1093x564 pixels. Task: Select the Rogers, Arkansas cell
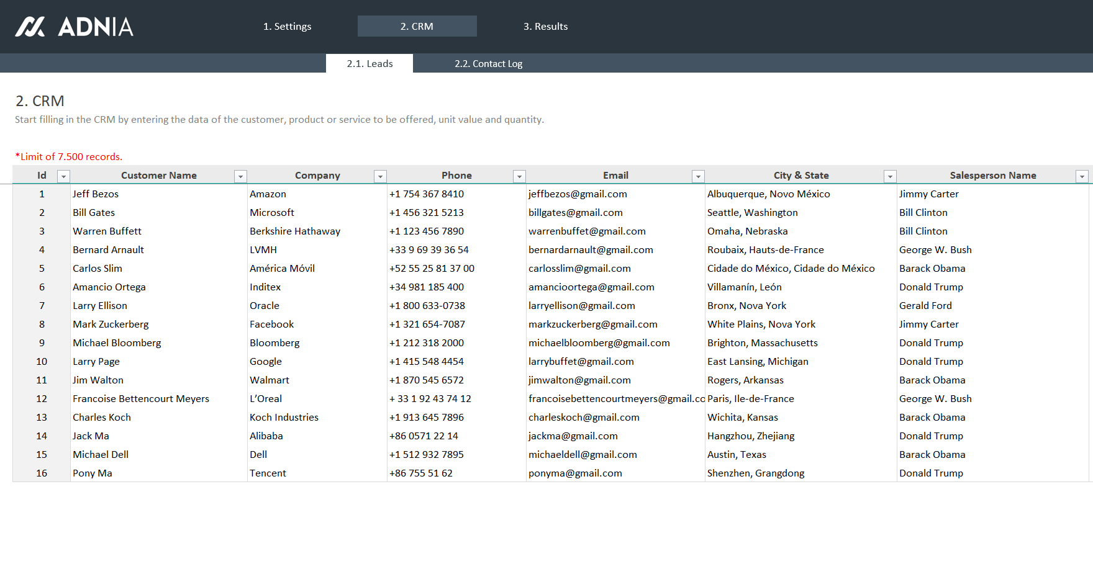(801, 380)
